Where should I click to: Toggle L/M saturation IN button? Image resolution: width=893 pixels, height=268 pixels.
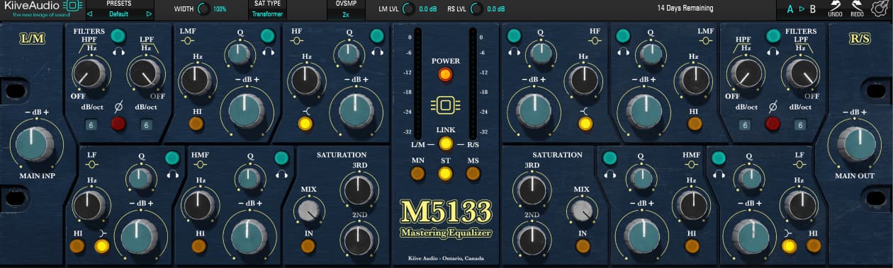pos(308,246)
